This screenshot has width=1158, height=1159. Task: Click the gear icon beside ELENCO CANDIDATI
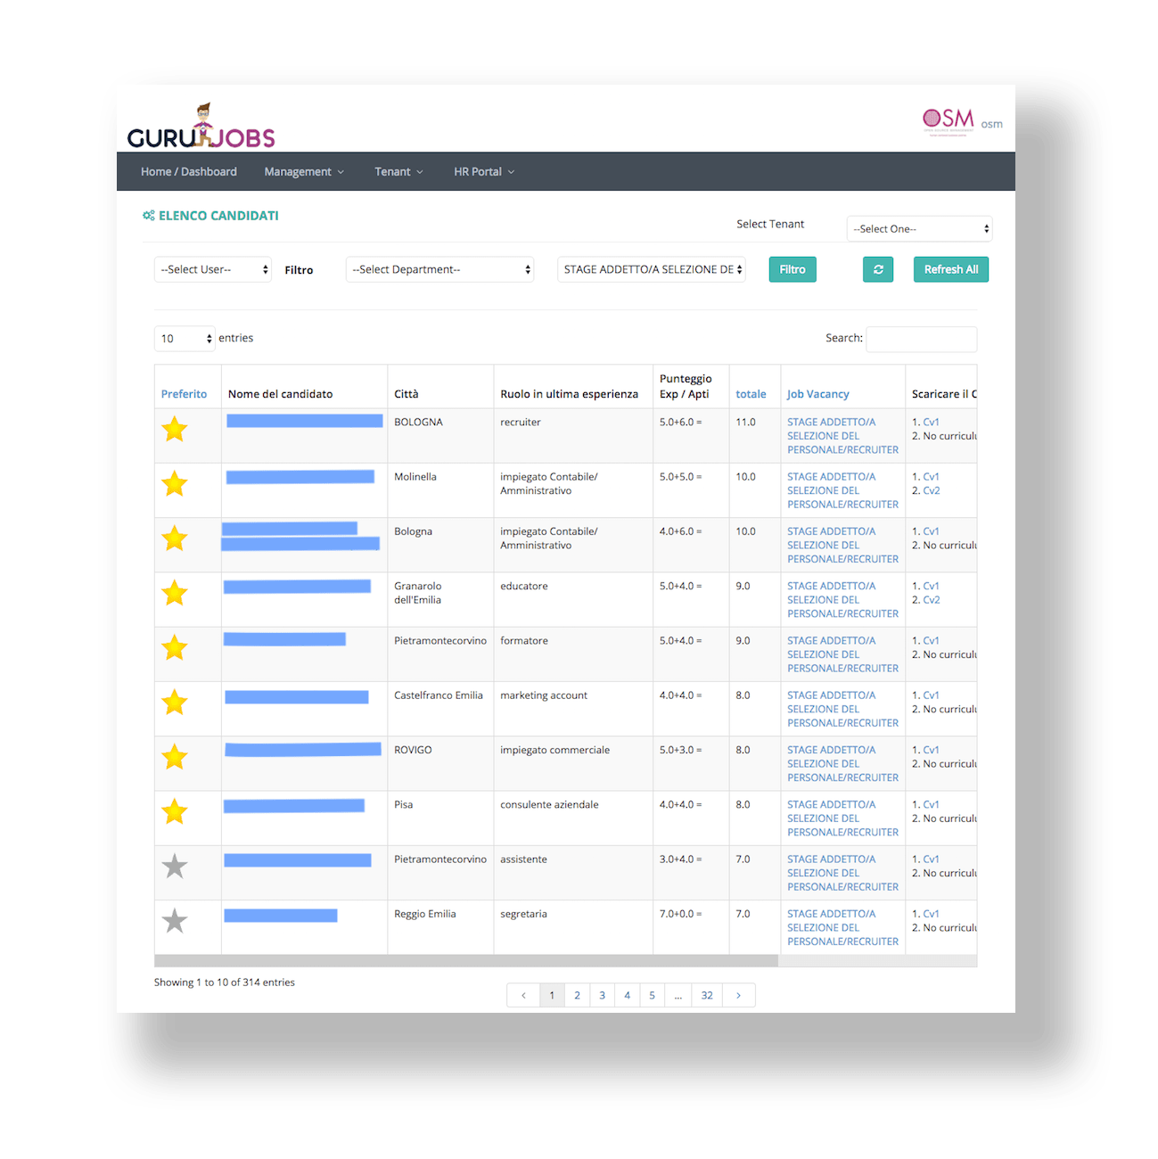[149, 215]
